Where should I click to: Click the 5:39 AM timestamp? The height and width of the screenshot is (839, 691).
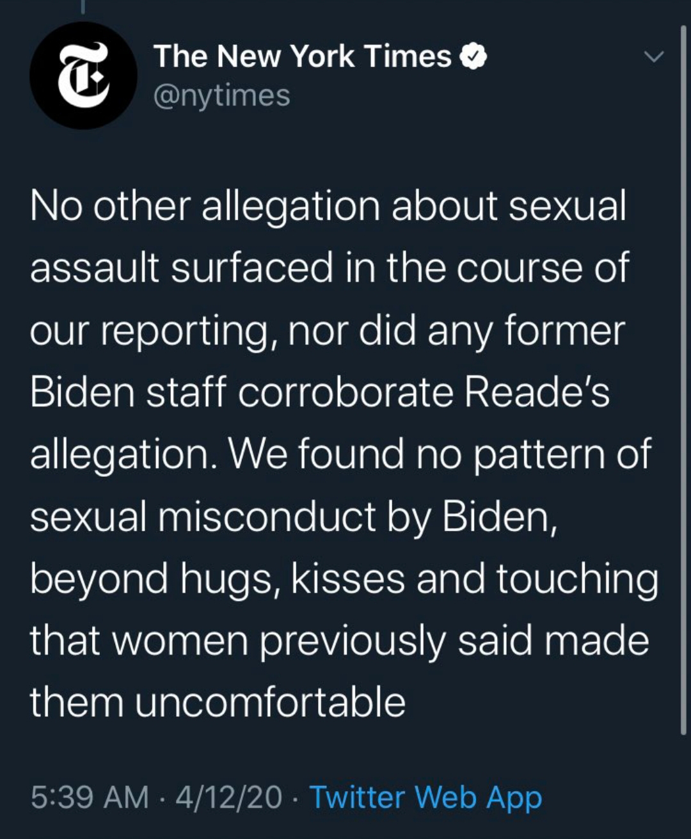89,797
